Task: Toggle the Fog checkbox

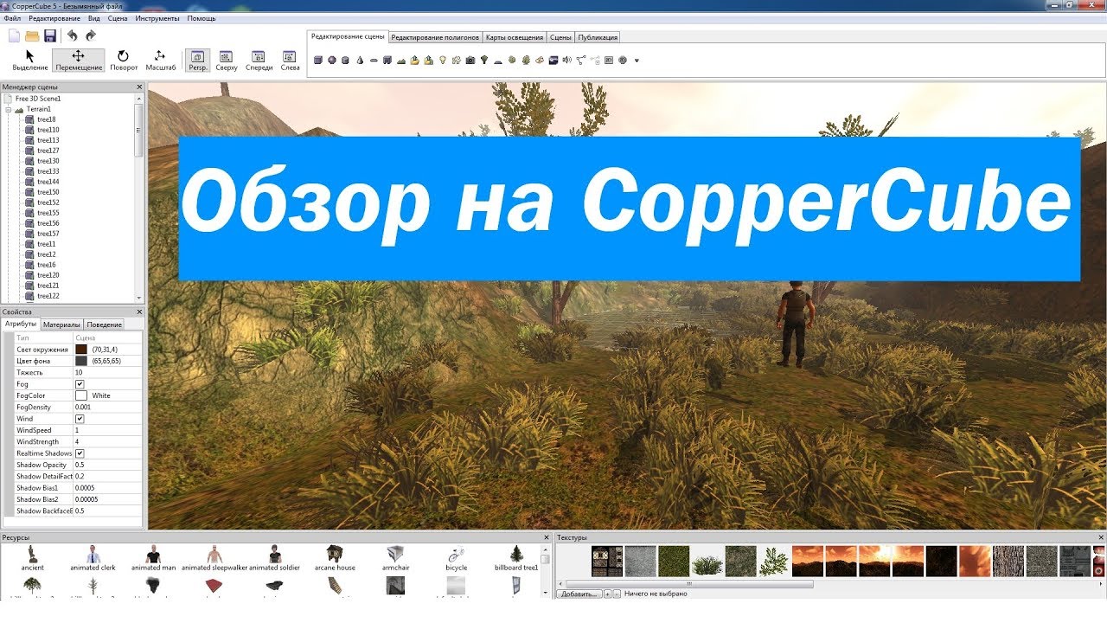Action: [x=80, y=384]
